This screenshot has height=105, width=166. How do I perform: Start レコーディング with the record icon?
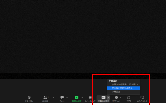(90, 97)
